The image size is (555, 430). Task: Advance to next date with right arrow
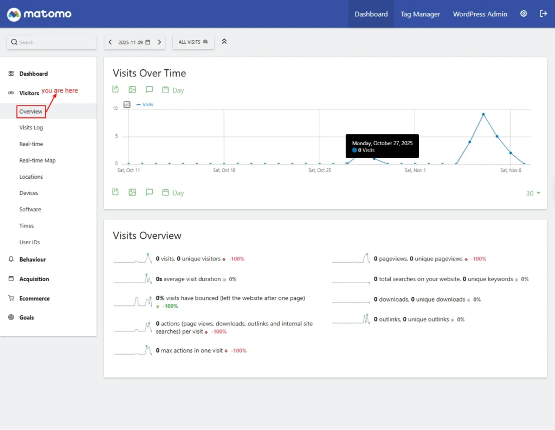click(159, 42)
